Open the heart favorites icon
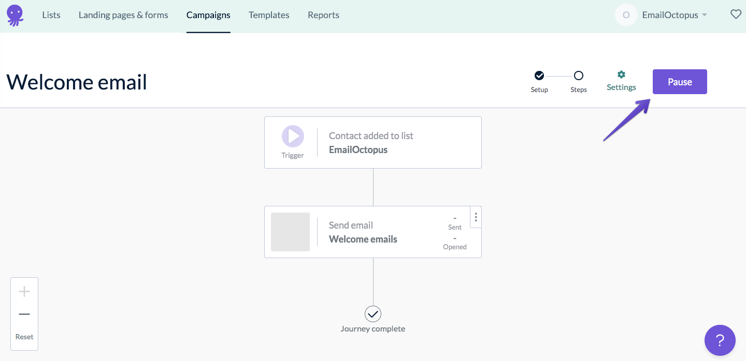The width and height of the screenshot is (746, 361). [x=736, y=14]
